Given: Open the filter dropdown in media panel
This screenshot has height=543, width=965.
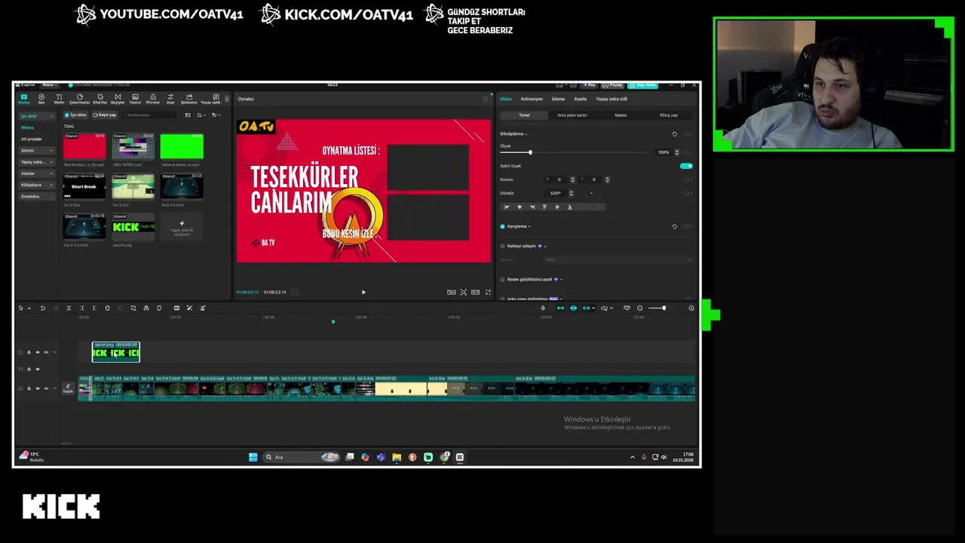Looking at the screenshot, I should pyautogui.click(x=216, y=115).
